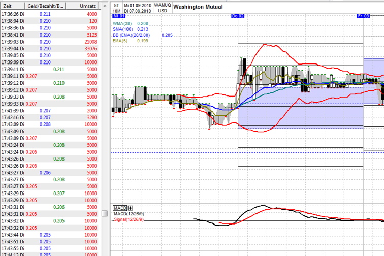Open the start date Mi 01.09.2010
The height and width of the screenshot is (256, 384).
[138, 5]
